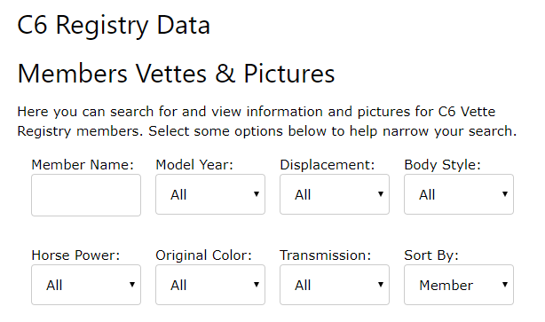Expand the Original Color dropdown
545x322 pixels.
(x=210, y=285)
